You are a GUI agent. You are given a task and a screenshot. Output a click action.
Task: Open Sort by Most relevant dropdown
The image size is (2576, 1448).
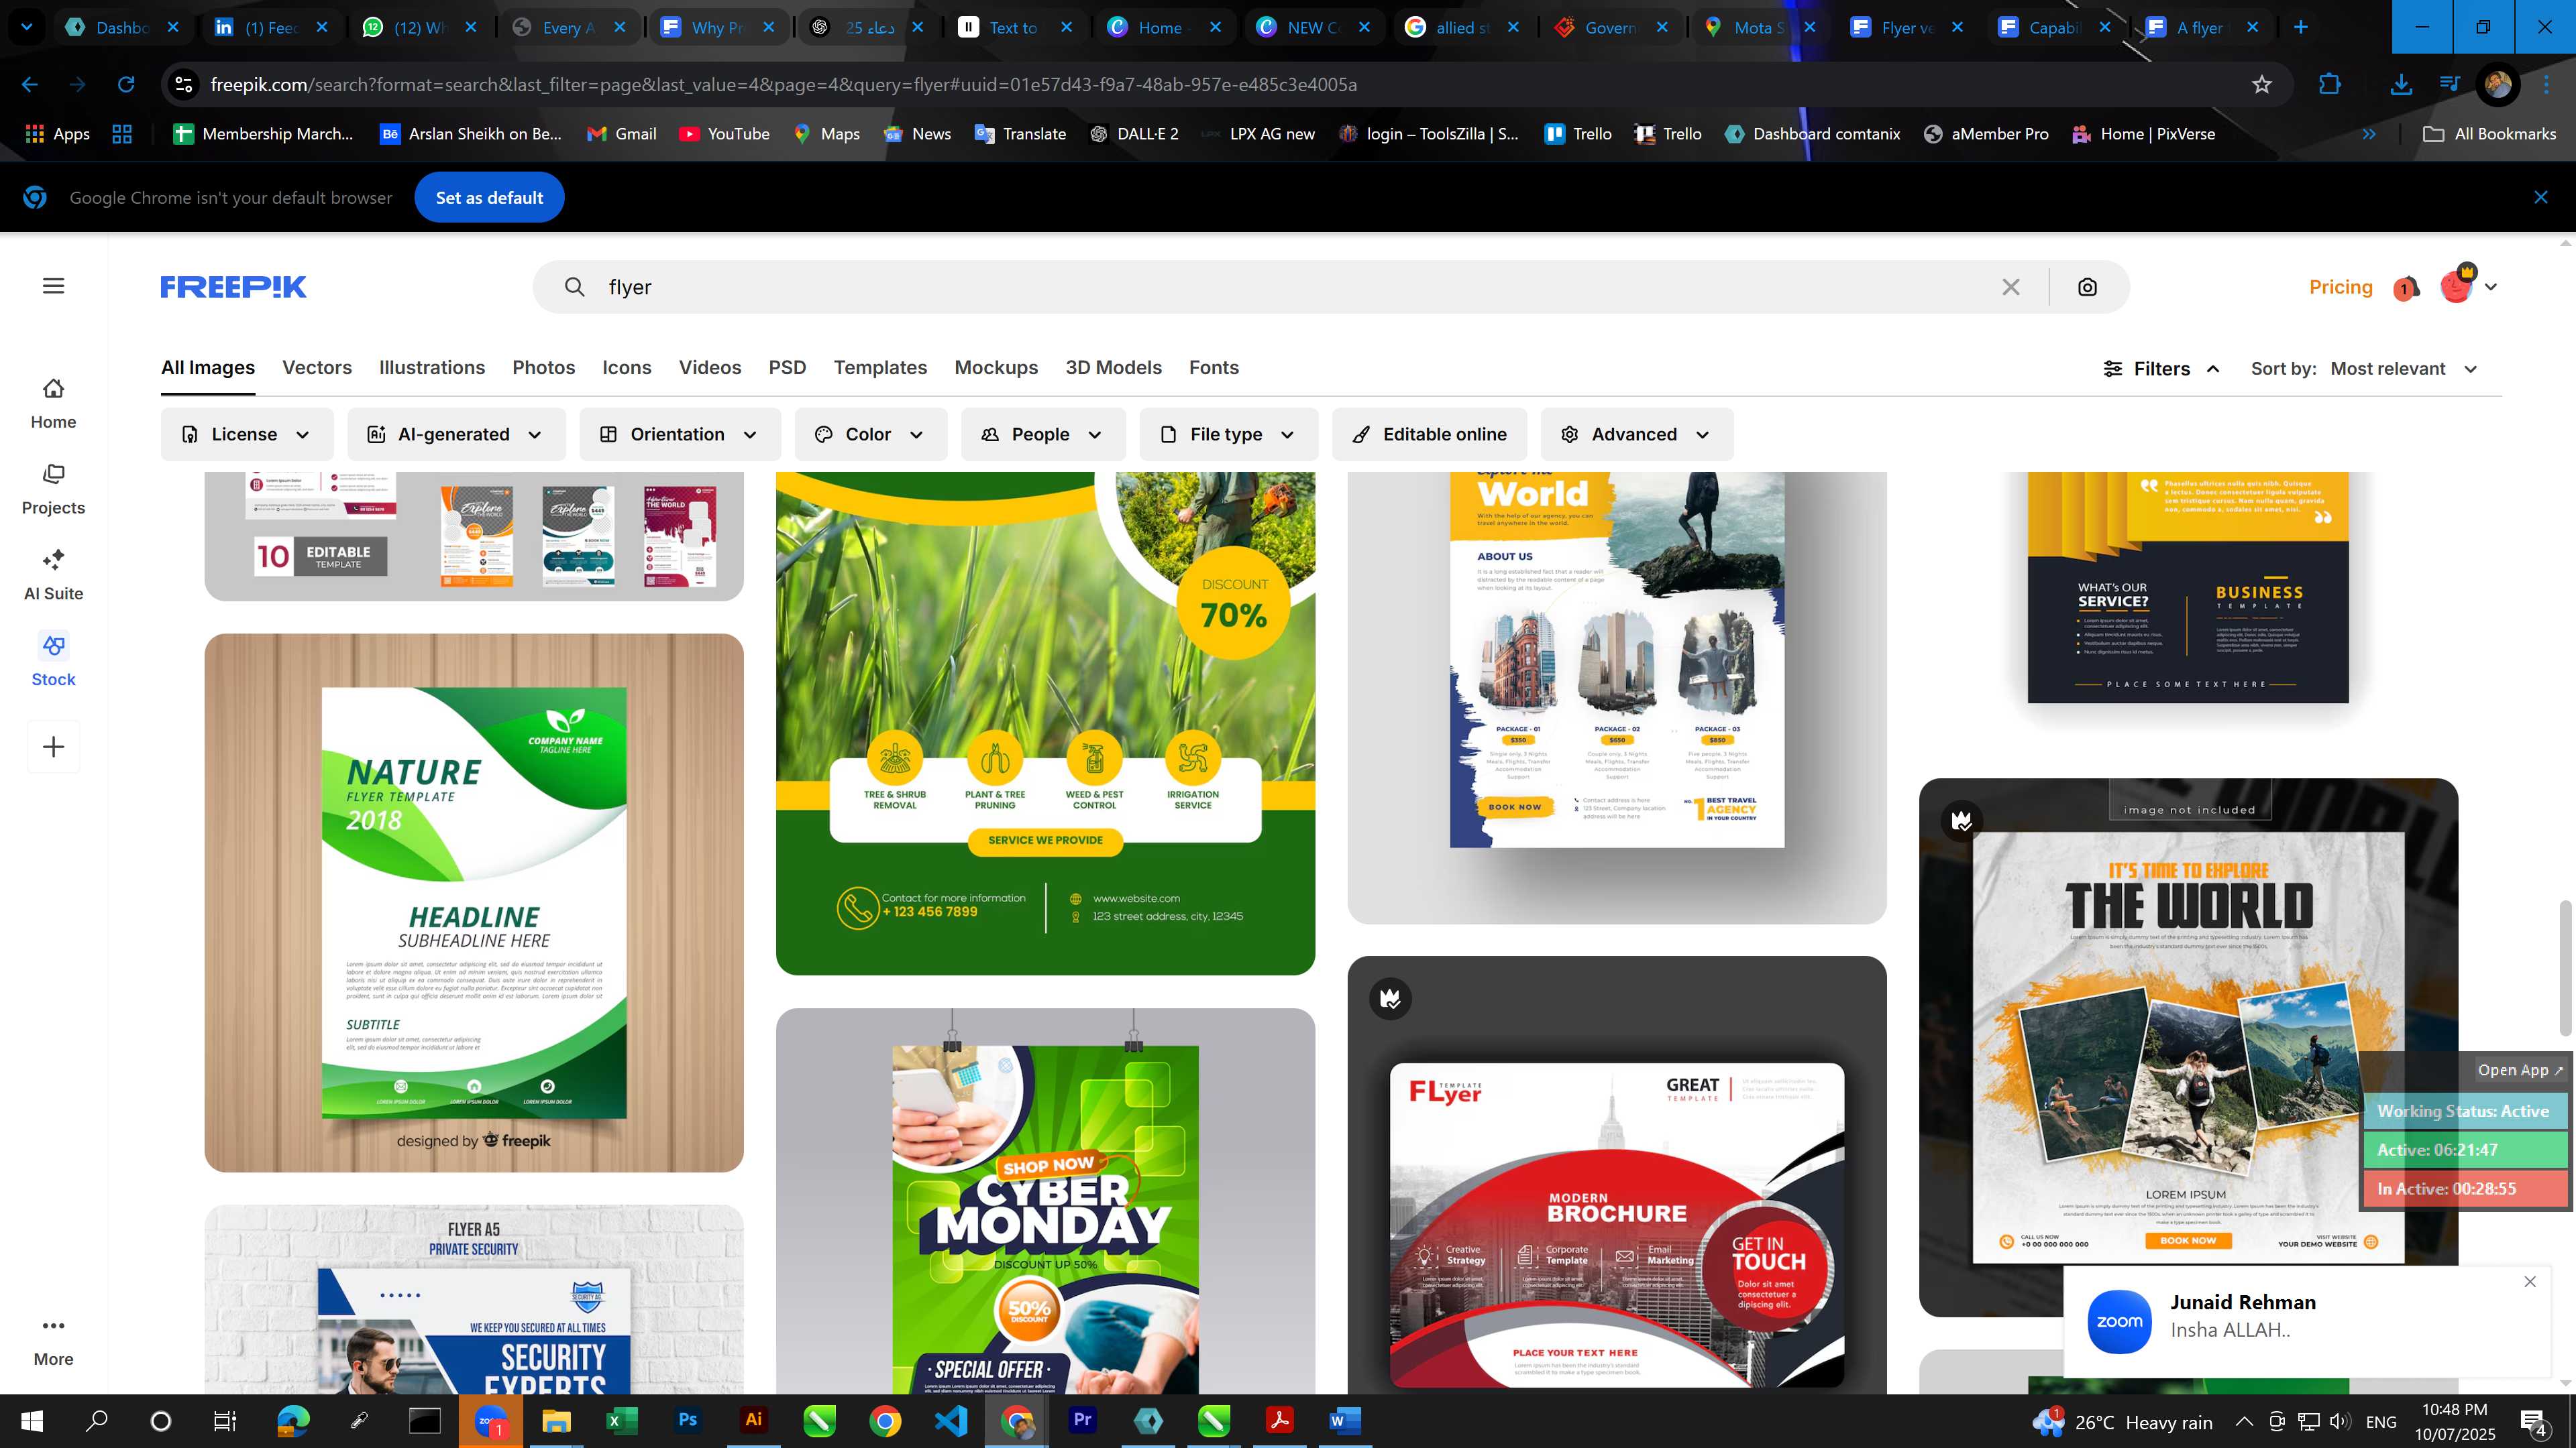click(x=2403, y=369)
